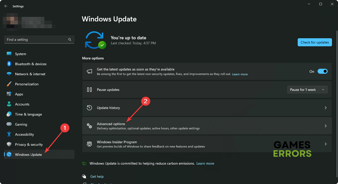Screen dimensions: 338x184
Task: Click the Advanced options gears icon
Action: coord(89,126)
